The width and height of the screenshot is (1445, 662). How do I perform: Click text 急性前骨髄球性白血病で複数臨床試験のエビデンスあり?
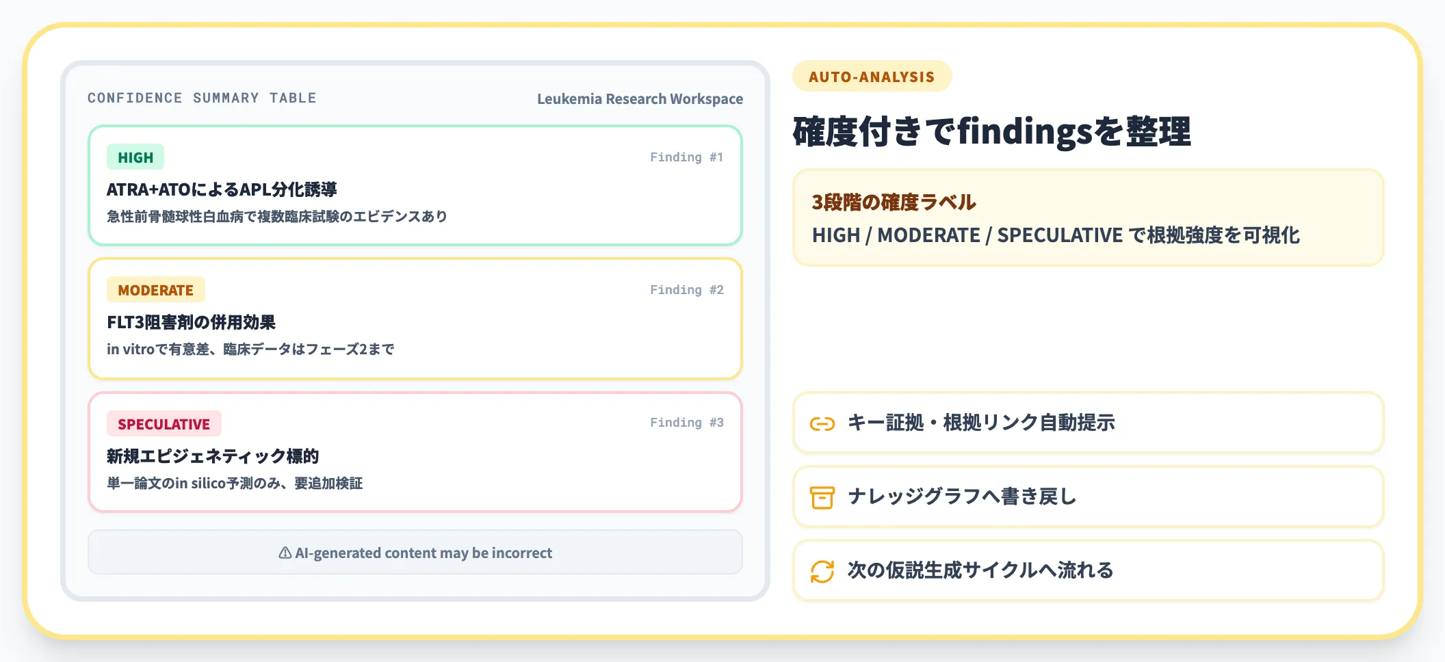coord(277,217)
